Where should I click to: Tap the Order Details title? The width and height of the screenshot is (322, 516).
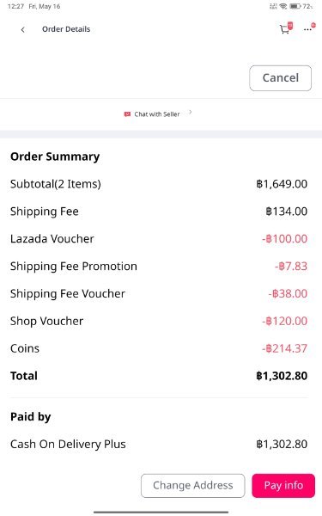point(66,29)
